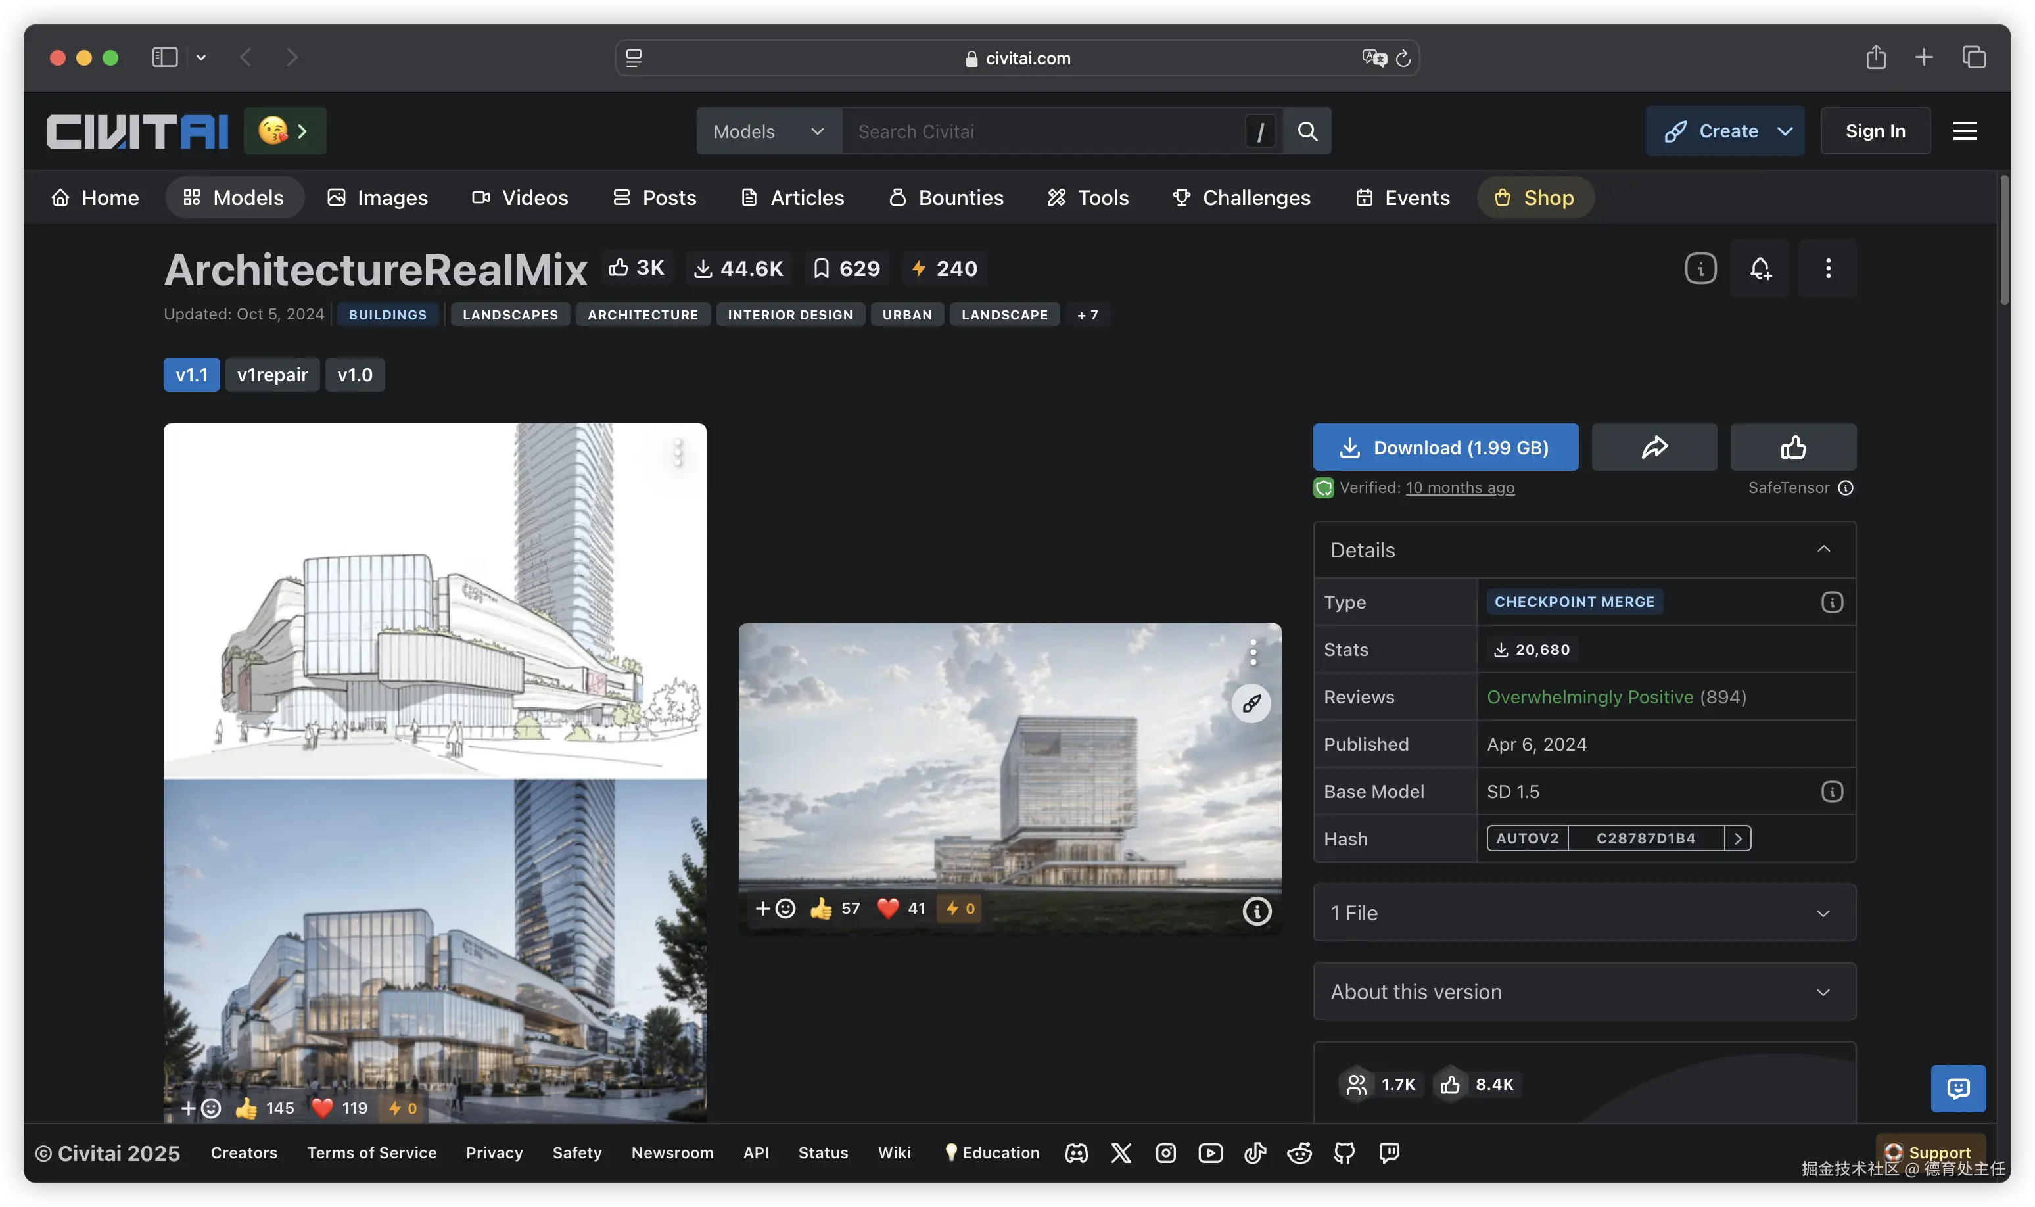Open the model info icon near the title
2035x1207 pixels.
pos(1700,268)
